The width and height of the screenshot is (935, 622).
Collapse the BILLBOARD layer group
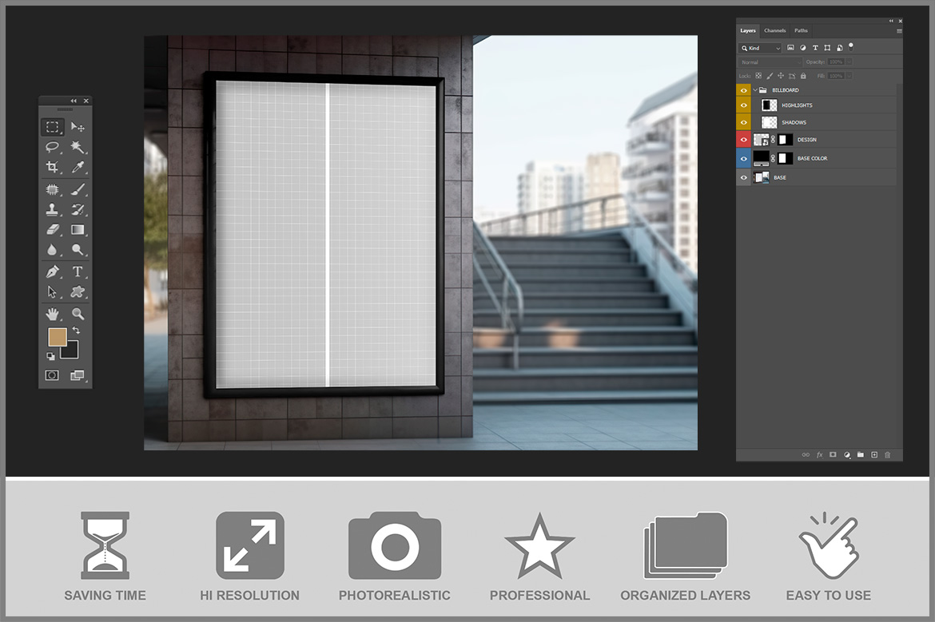(x=755, y=90)
